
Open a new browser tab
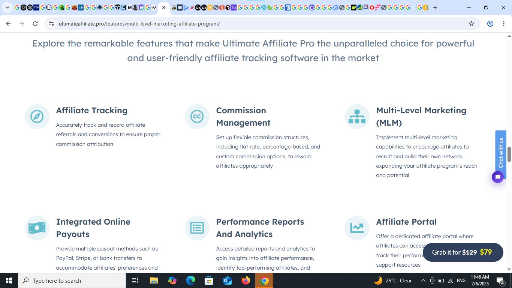(x=435, y=7)
